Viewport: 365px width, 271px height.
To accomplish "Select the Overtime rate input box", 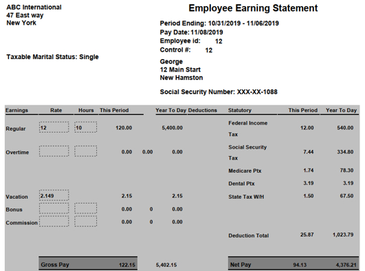I will tap(54, 151).
